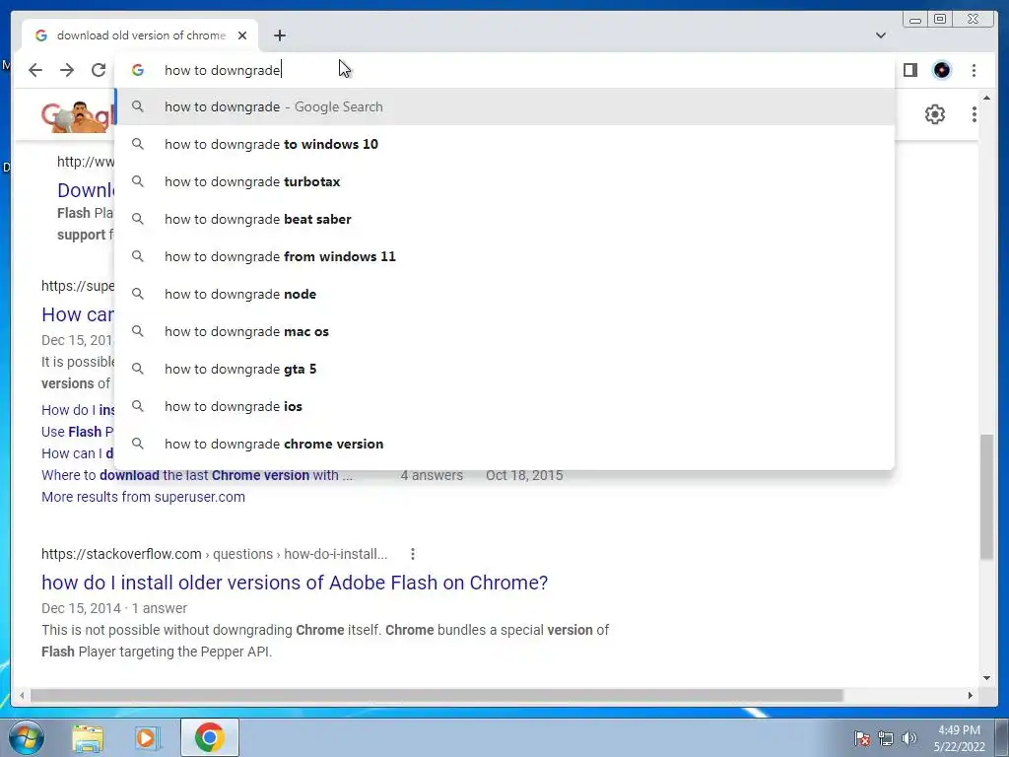The height and width of the screenshot is (757, 1009).
Task: Click the scroll-left arrow at bottom
Action: pyautogui.click(x=22, y=695)
